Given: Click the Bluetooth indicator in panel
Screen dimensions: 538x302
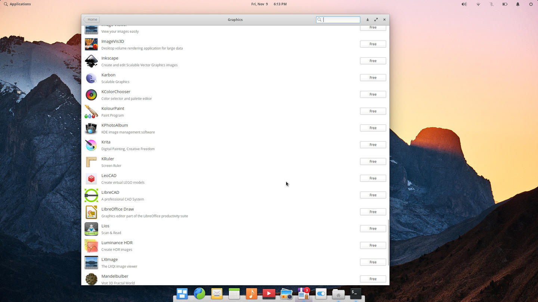Looking at the screenshot, I should 492,4.
